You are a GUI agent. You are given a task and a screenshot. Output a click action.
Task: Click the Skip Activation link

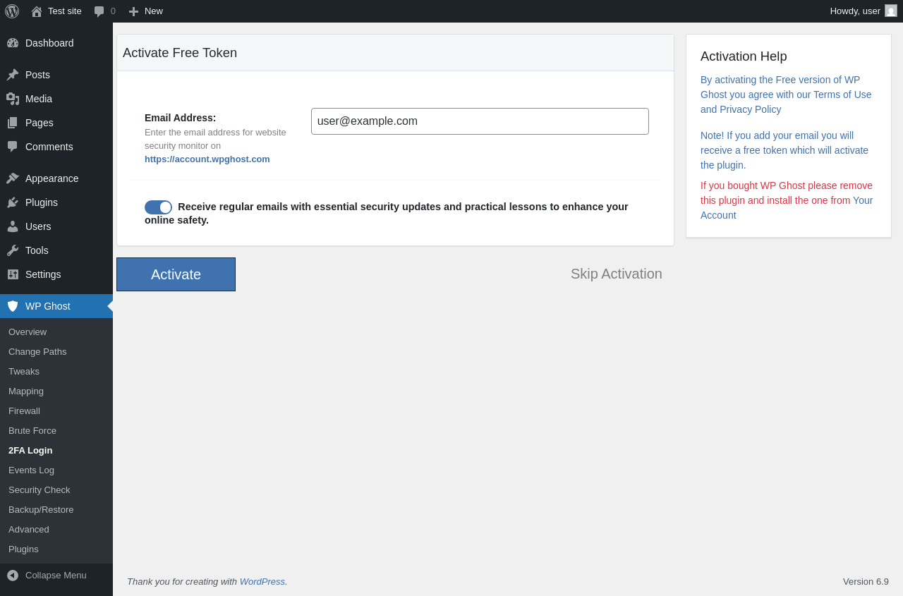click(x=616, y=274)
